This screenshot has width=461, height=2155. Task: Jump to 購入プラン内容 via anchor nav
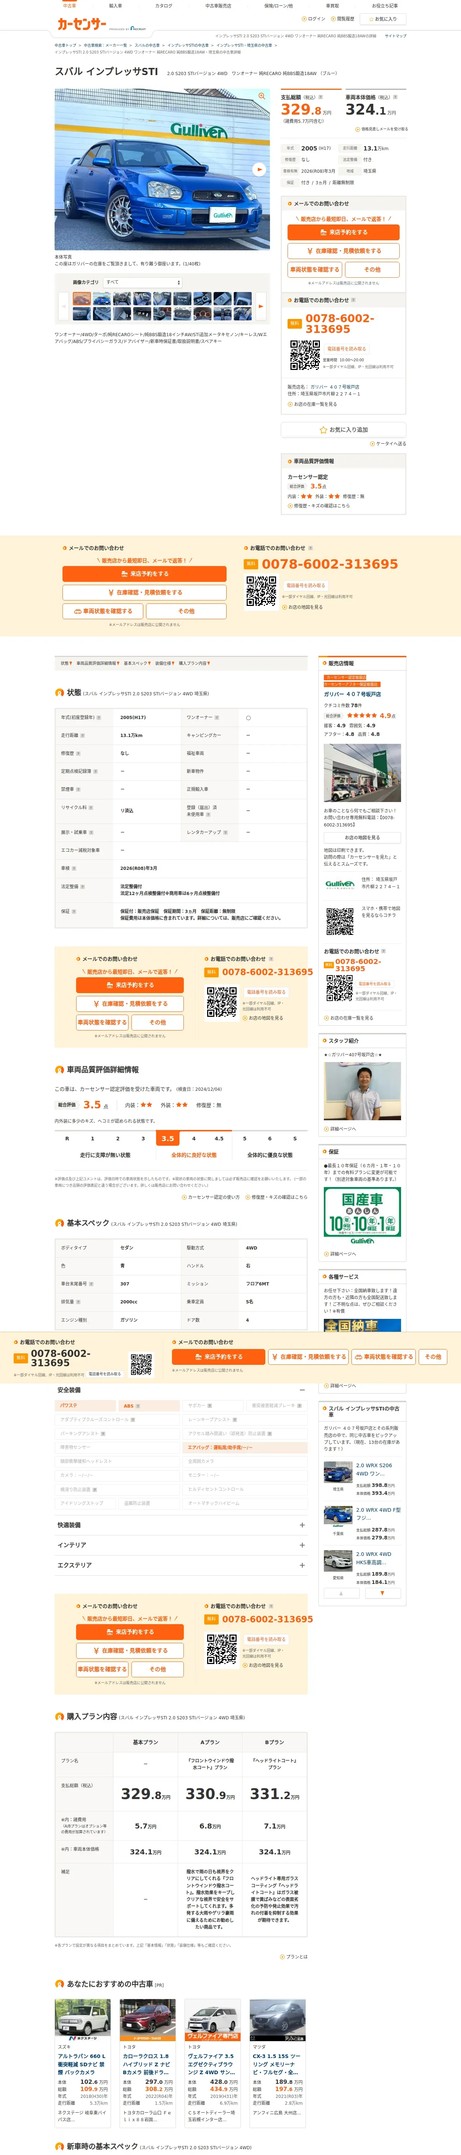(x=195, y=663)
